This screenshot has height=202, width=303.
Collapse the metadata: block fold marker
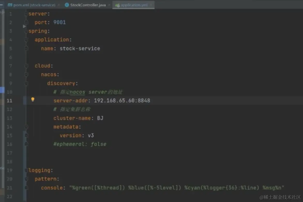coord(26,127)
